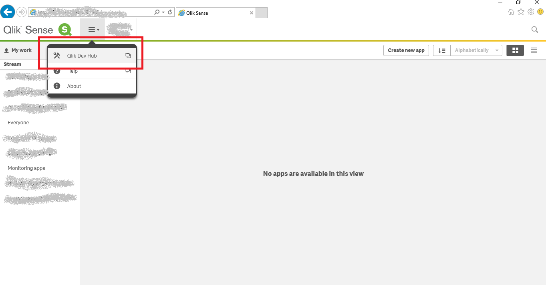Switch apps to grid view
This screenshot has width=546, height=285.
coord(515,50)
